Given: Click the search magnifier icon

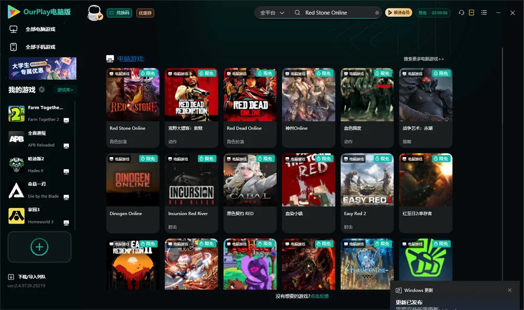Looking at the screenshot, I should coord(297,13).
